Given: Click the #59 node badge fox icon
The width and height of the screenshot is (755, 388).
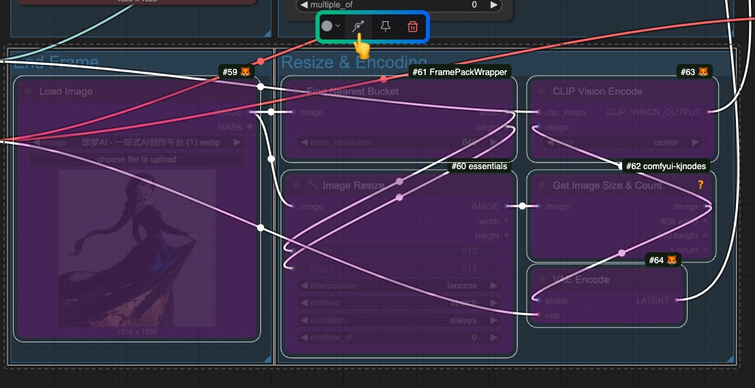Looking at the screenshot, I should [245, 71].
